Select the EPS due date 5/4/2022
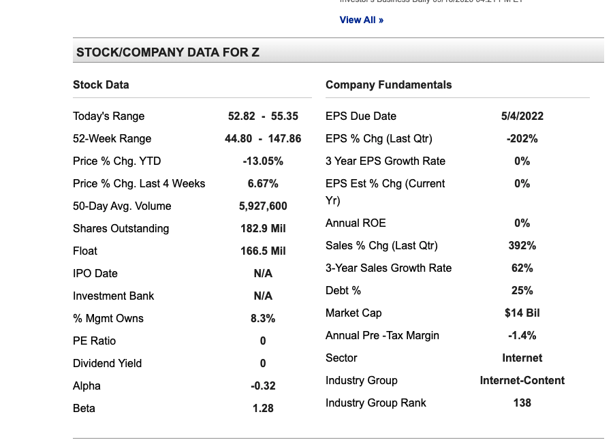Image resolution: width=613 pixels, height=440 pixels. [522, 116]
